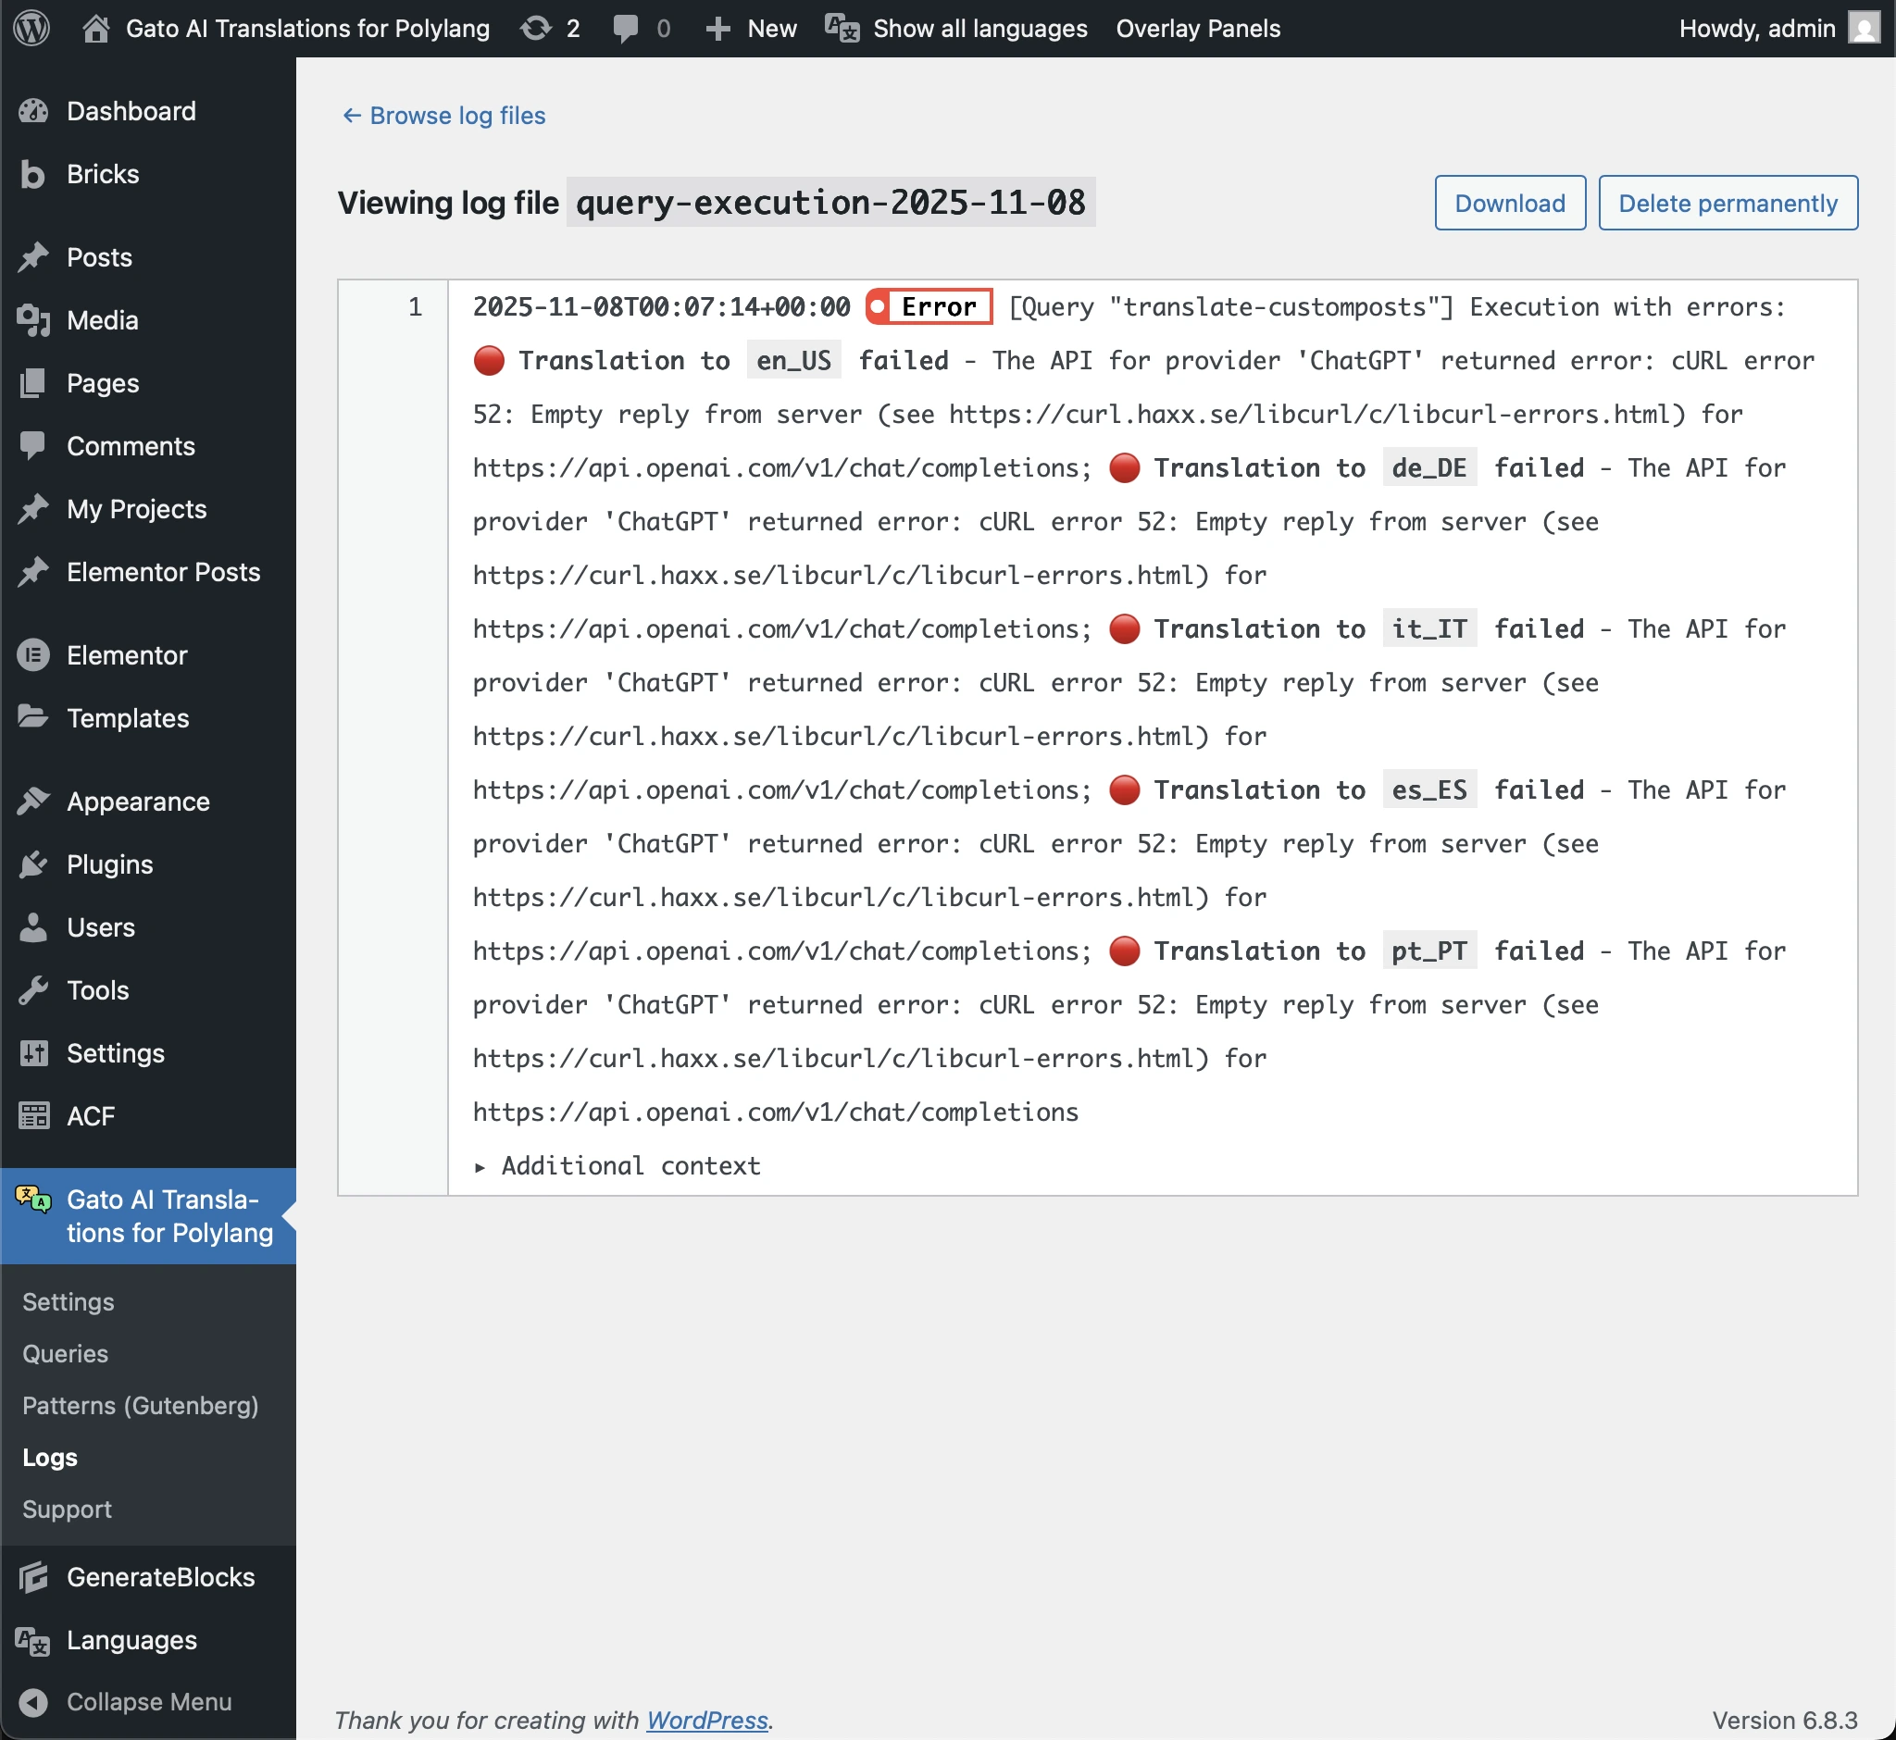Click the Languages sidebar icon
The image size is (1896, 1740).
click(33, 1640)
